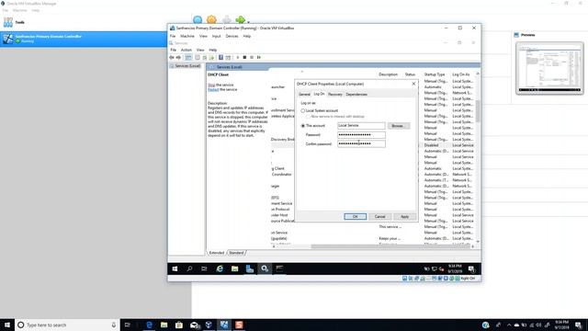Click the VirtualBox cube icon on the host taskbar
Image resolution: width=588 pixels, height=331 pixels.
click(x=209, y=325)
